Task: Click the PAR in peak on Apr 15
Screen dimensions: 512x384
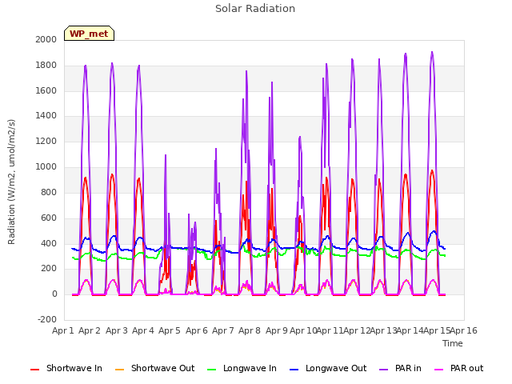Action: (432, 52)
